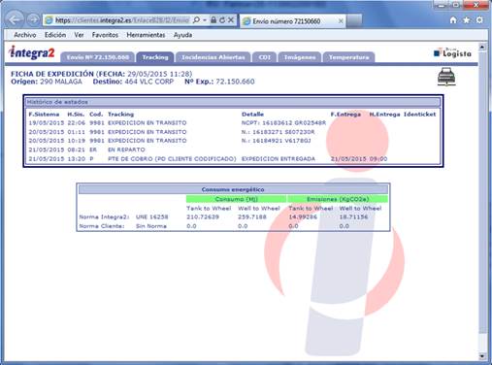Click the 210.72639 consumption value
The image size is (492, 365).
point(203,216)
